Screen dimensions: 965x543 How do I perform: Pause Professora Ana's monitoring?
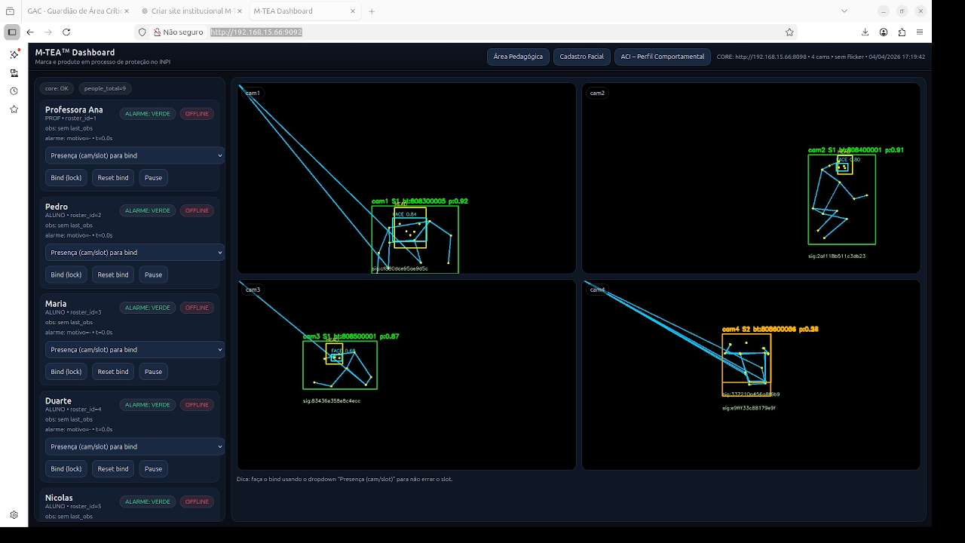click(x=153, y=178)
